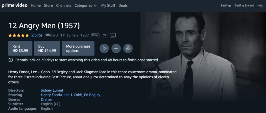The height and width of the screenshot is (113, 266).
Task: Open the Home menu item
Action: (x=36, y=5)
